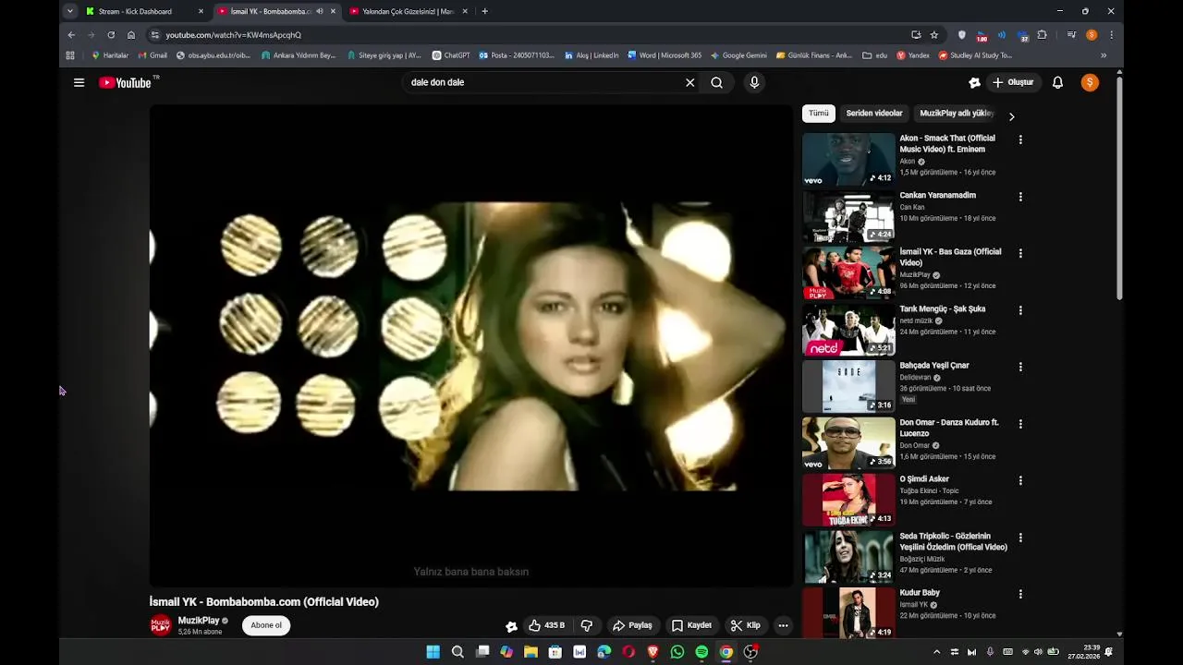Open Kudur Baby video thumbnail
1183x665 pixels.
(x=848, y=613)
